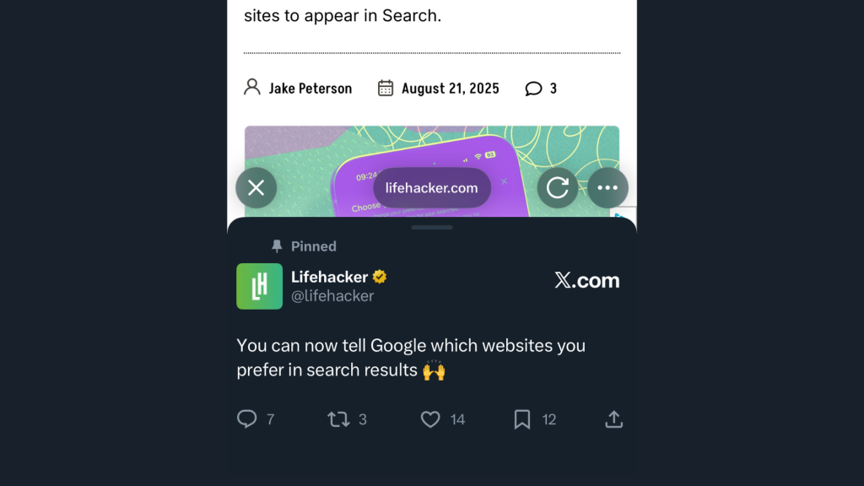The width and height of the screenshot is (864, 486).
Task: Tap the lifehacker.com address pill
Action: click(432, 188)
